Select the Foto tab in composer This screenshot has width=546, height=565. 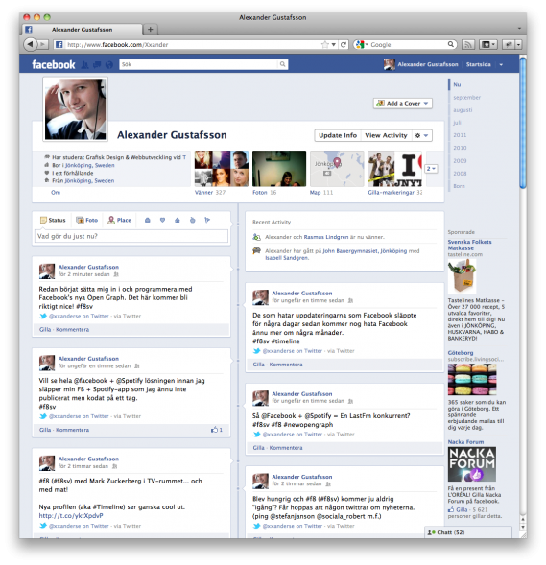tap(87, 220)
